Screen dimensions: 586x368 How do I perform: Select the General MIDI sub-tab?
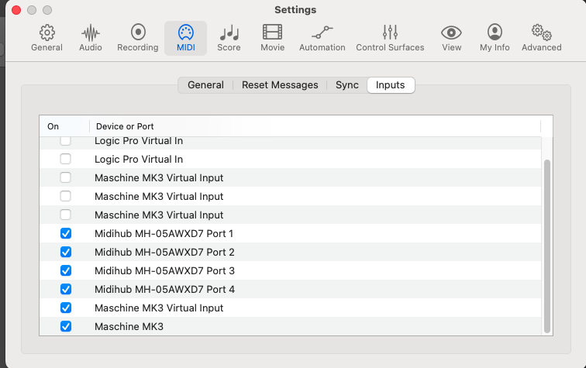point(205,85)
